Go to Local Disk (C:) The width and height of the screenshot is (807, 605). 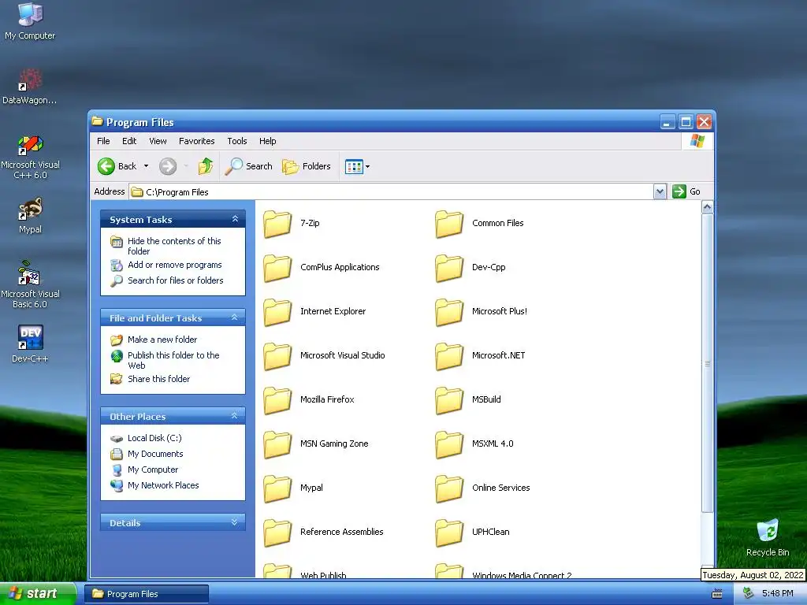coord(154,438)
